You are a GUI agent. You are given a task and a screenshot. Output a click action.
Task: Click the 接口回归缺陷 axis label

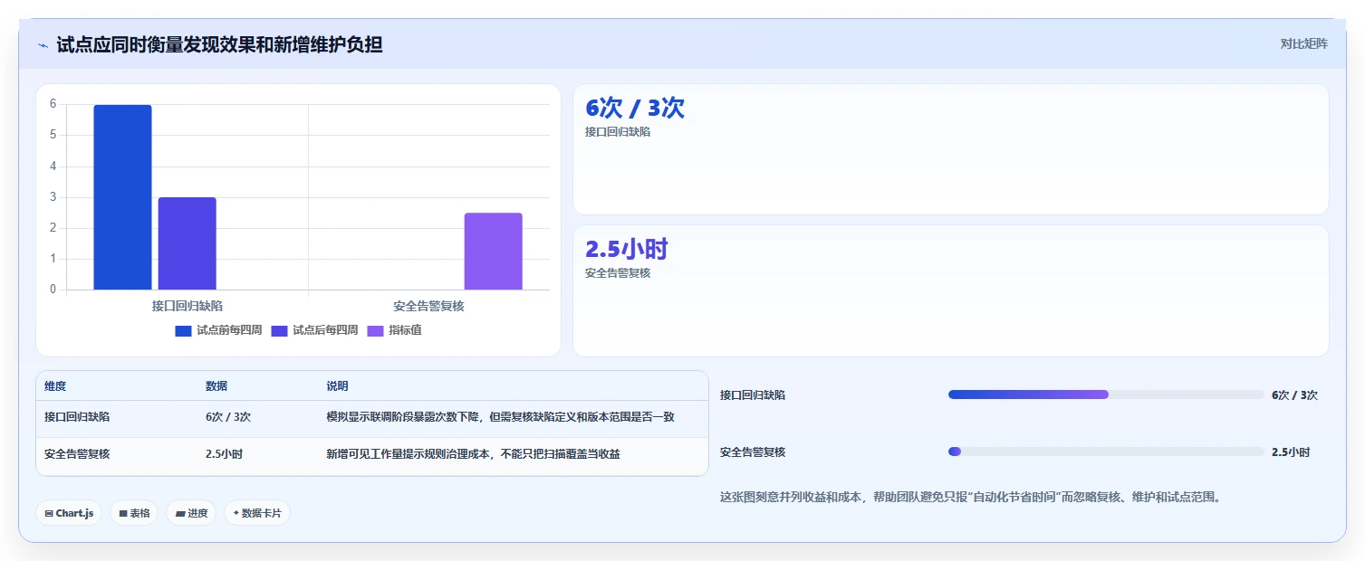pos(187,306)
